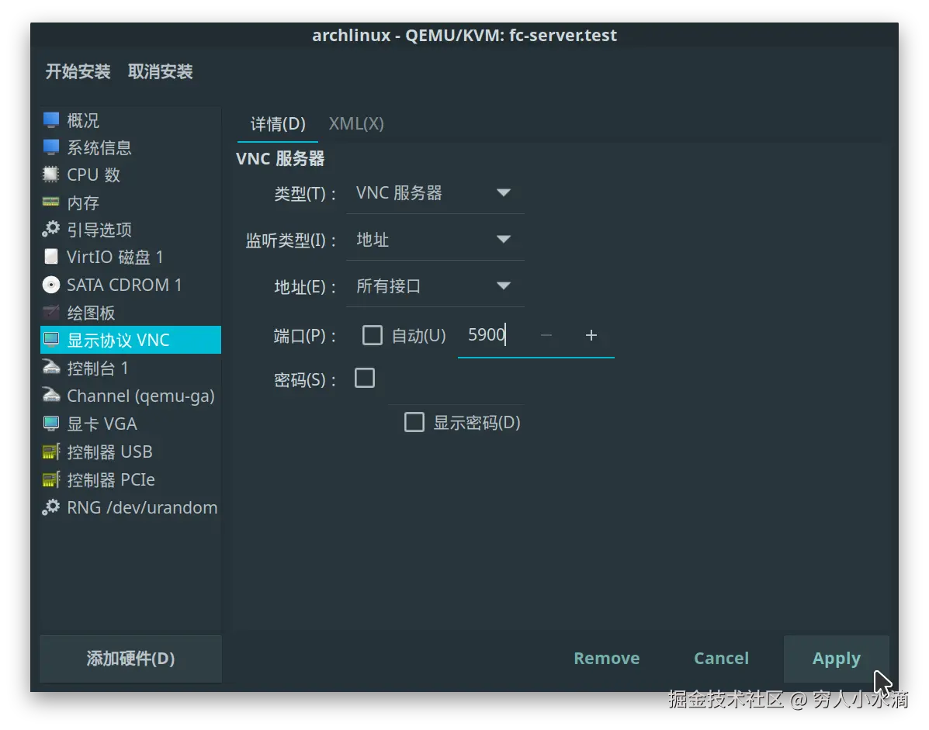Switch to the XML(X) tab
929x730 pixels.
coord(356,123)
